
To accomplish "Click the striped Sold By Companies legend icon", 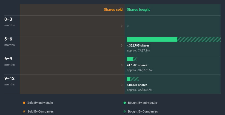I will click(x=24, y=111).
